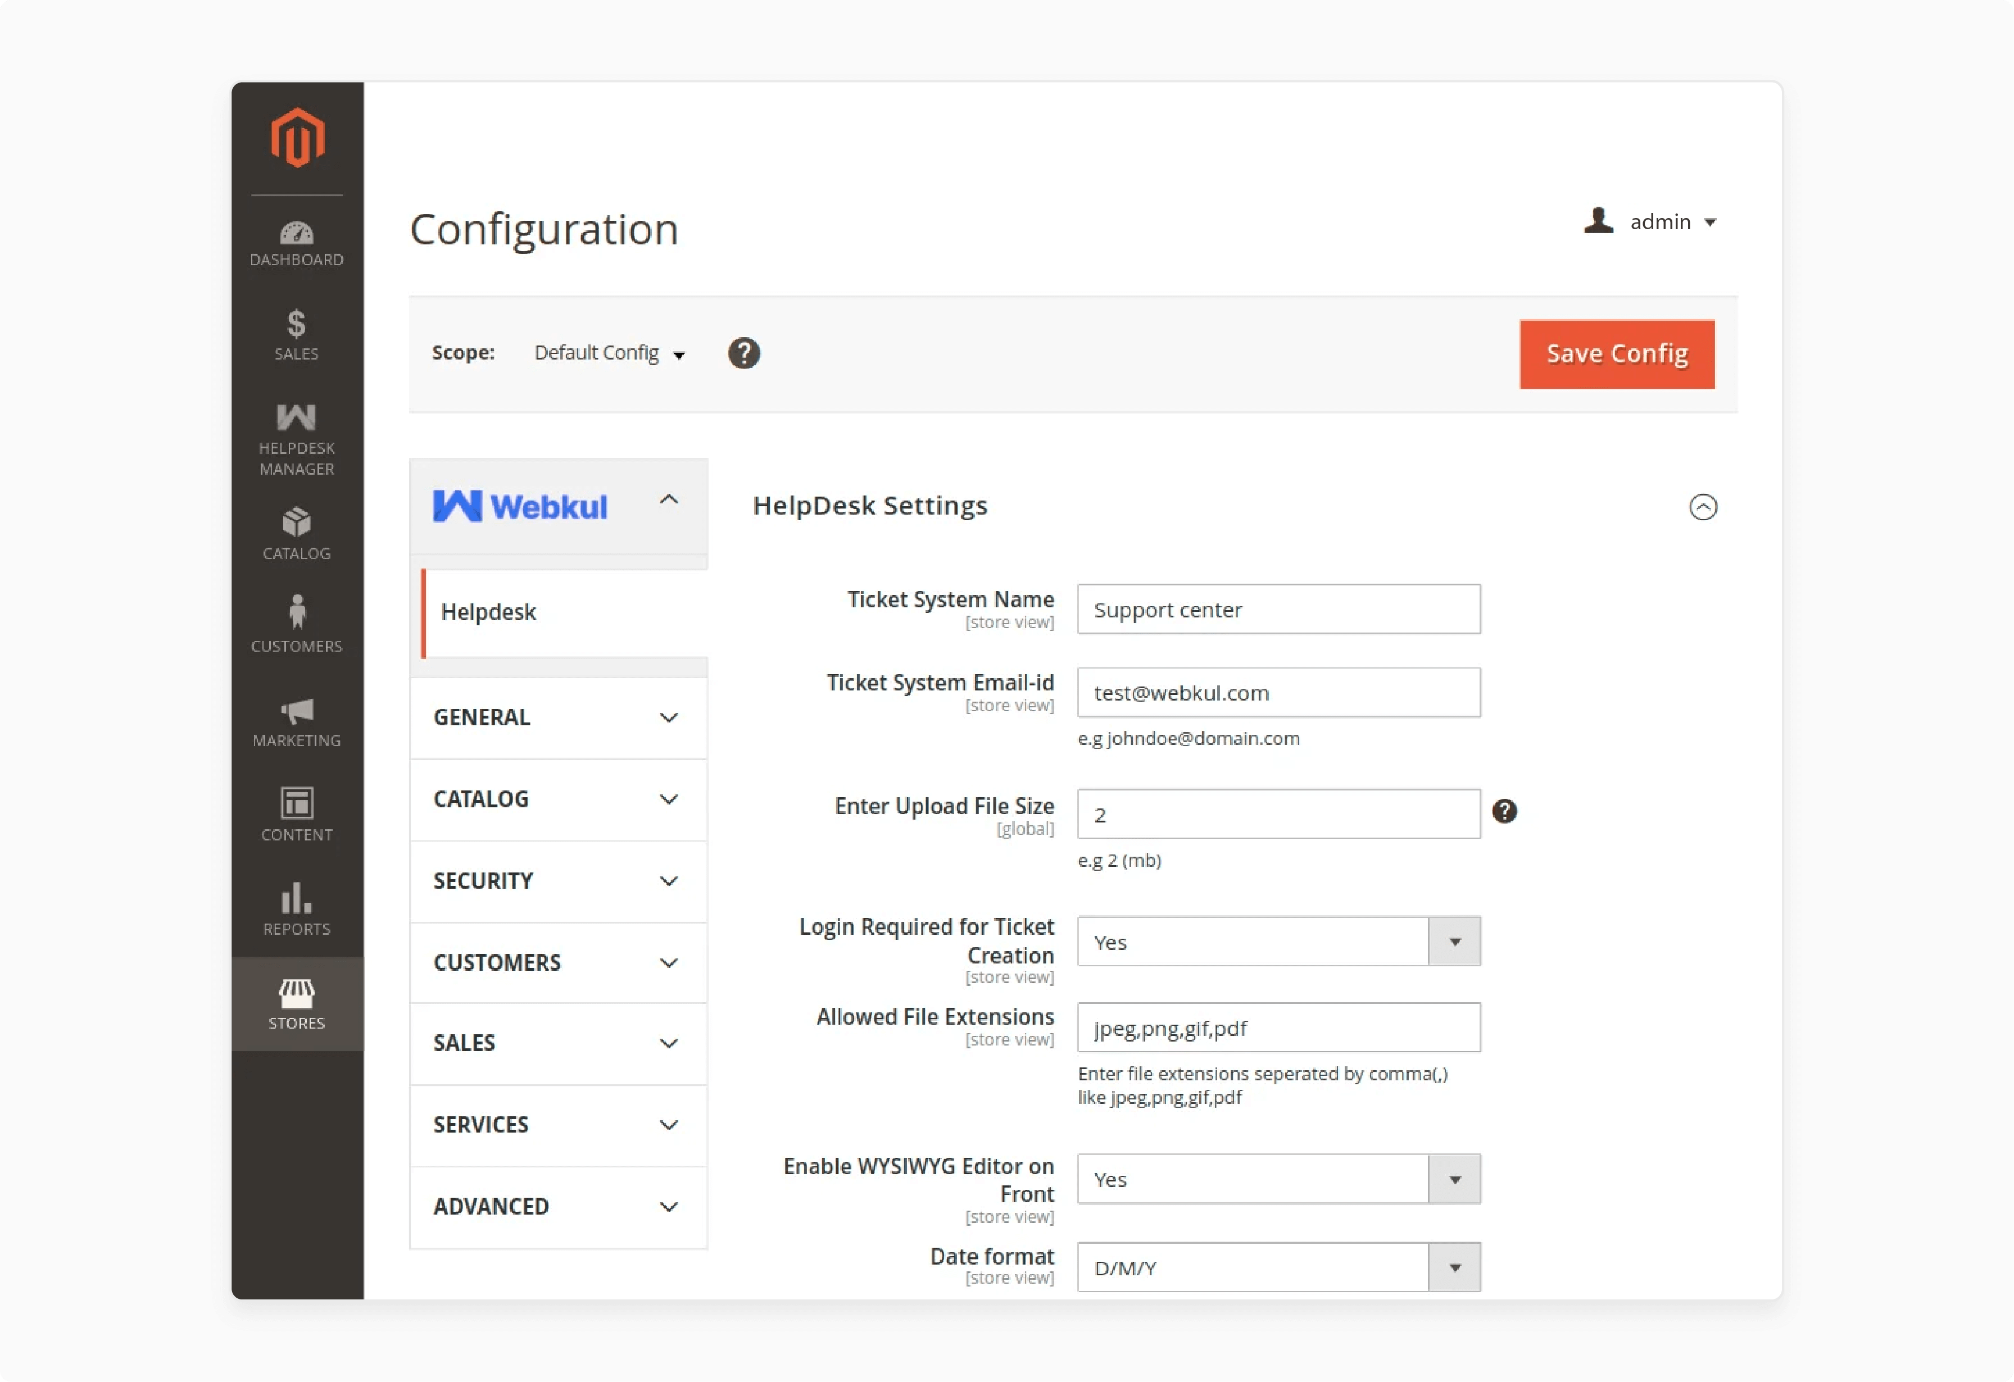
Task: Expand the GENERAL config section
Action: pos(558,717)
